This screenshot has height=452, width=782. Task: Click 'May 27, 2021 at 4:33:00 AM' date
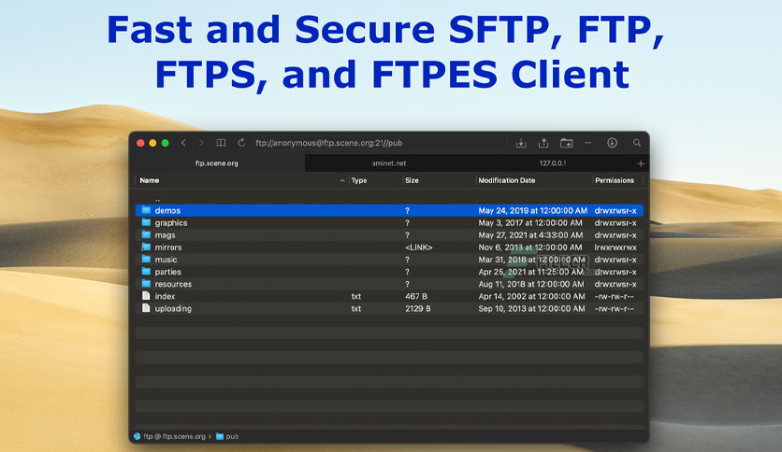(530, 235)
